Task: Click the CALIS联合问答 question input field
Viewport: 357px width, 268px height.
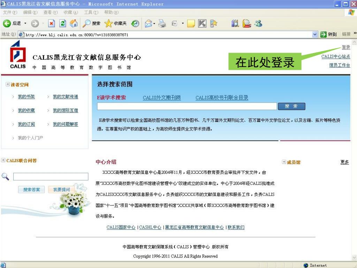Action: pyautogui.click(x=51, y=176)
